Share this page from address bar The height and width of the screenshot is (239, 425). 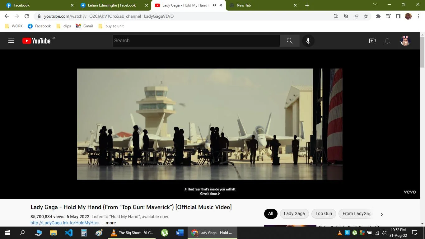(356, 16)
